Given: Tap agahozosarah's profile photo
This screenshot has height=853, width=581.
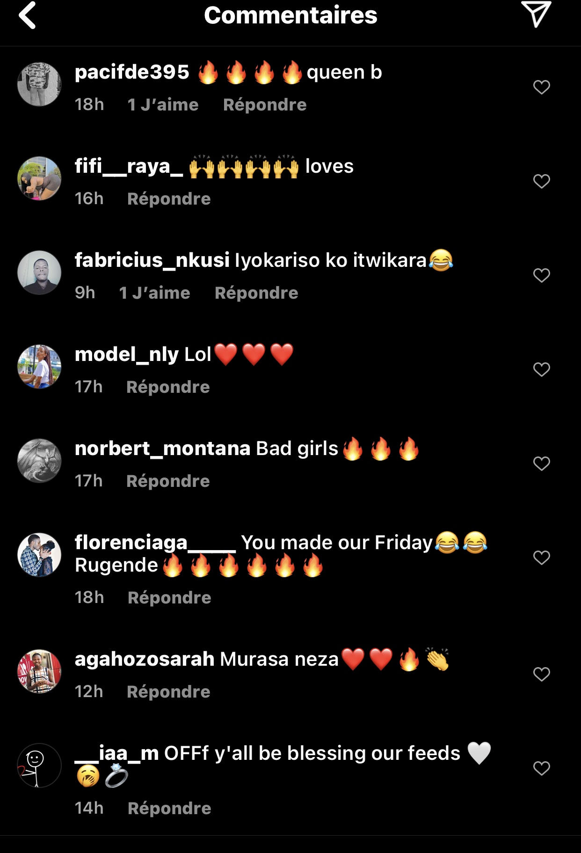Looking at the screenshot, I should point(39,671).
